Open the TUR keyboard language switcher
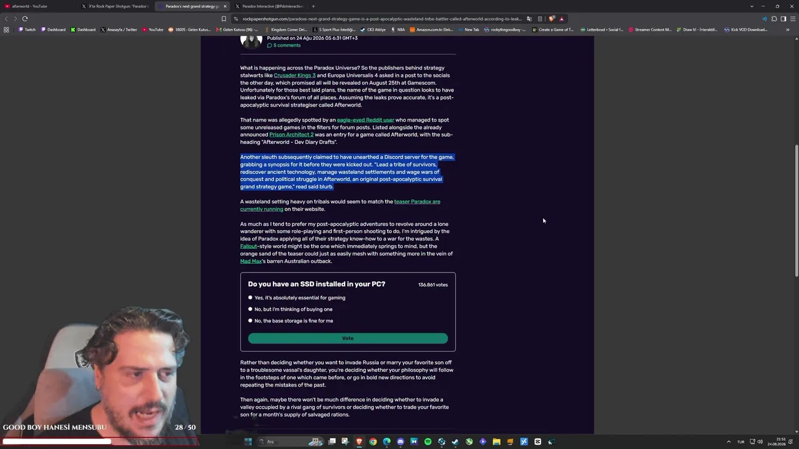 741,442
